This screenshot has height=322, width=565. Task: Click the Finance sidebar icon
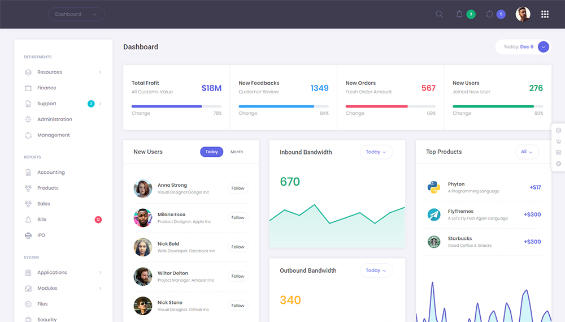[x=28, y=88]
